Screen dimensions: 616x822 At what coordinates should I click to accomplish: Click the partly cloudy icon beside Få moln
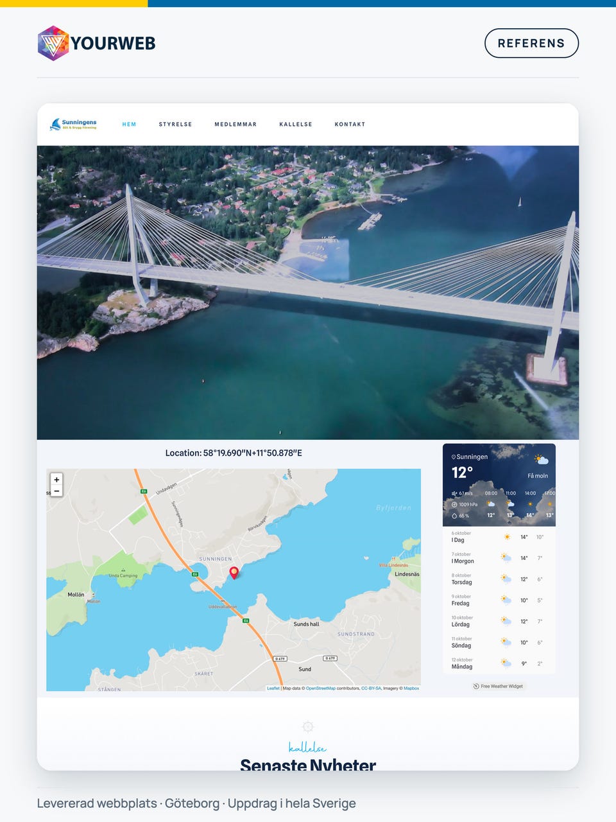[x=542, y=459]
